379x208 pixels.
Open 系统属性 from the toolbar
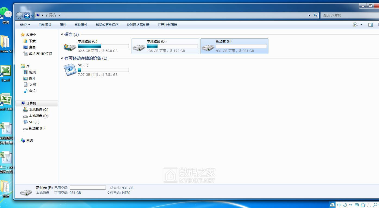(81, 25)
